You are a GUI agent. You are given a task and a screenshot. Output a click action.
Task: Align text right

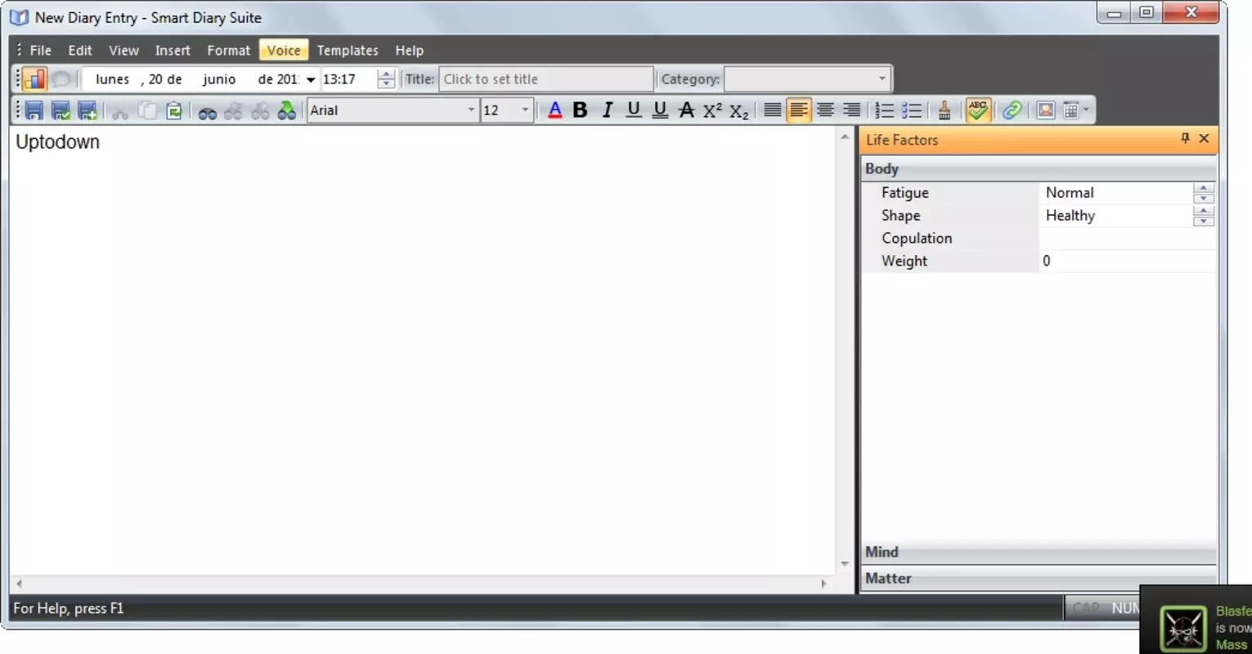coord(851,110)
